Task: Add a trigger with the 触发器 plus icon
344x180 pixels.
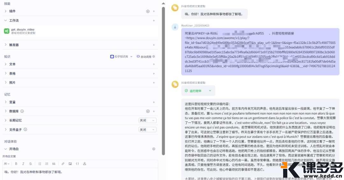Action: pos(154,45)
